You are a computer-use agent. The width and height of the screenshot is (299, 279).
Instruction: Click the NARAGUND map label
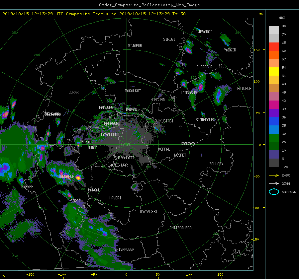point(112,123)
